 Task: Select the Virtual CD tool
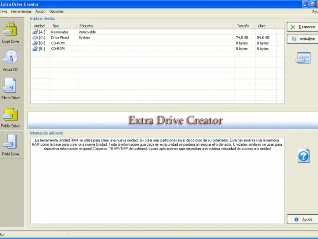coord(11,61)
